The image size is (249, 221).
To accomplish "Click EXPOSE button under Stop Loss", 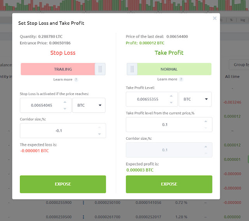I will 63,184.
